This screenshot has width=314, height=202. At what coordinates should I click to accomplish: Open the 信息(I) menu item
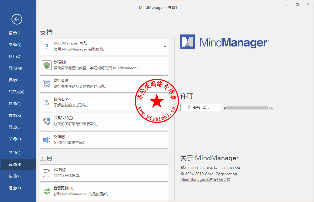(14, 33)
